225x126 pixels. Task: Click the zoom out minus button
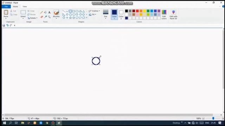(203, 119)
